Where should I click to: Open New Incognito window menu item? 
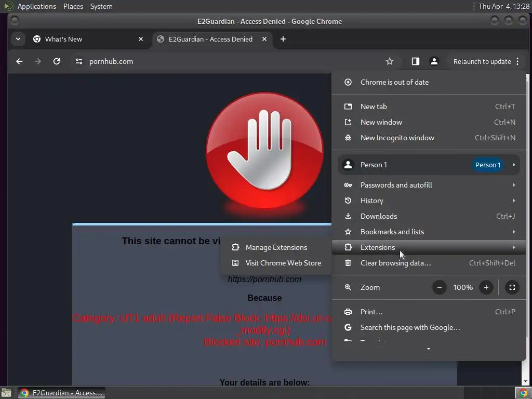429,138
